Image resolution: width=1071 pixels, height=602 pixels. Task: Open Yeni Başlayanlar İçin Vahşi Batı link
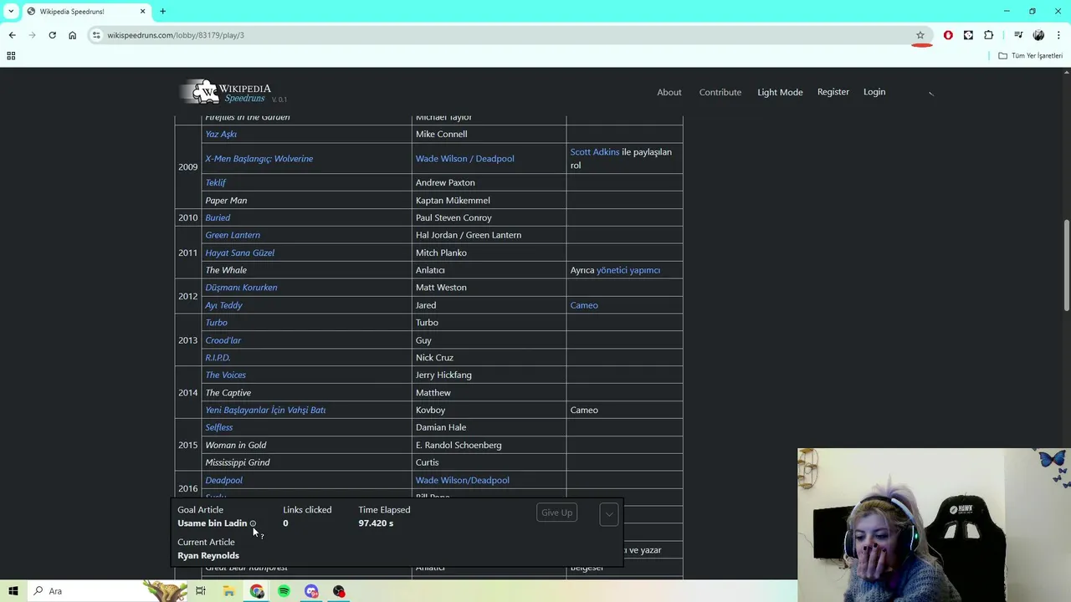point(265,410)
